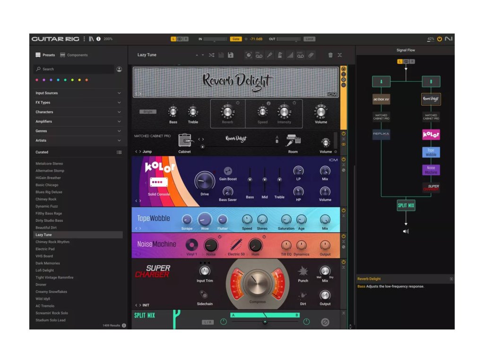Expand Characters filter
Image resolution: width=484 pixels, height=363 pixels.
coord(78,112)
